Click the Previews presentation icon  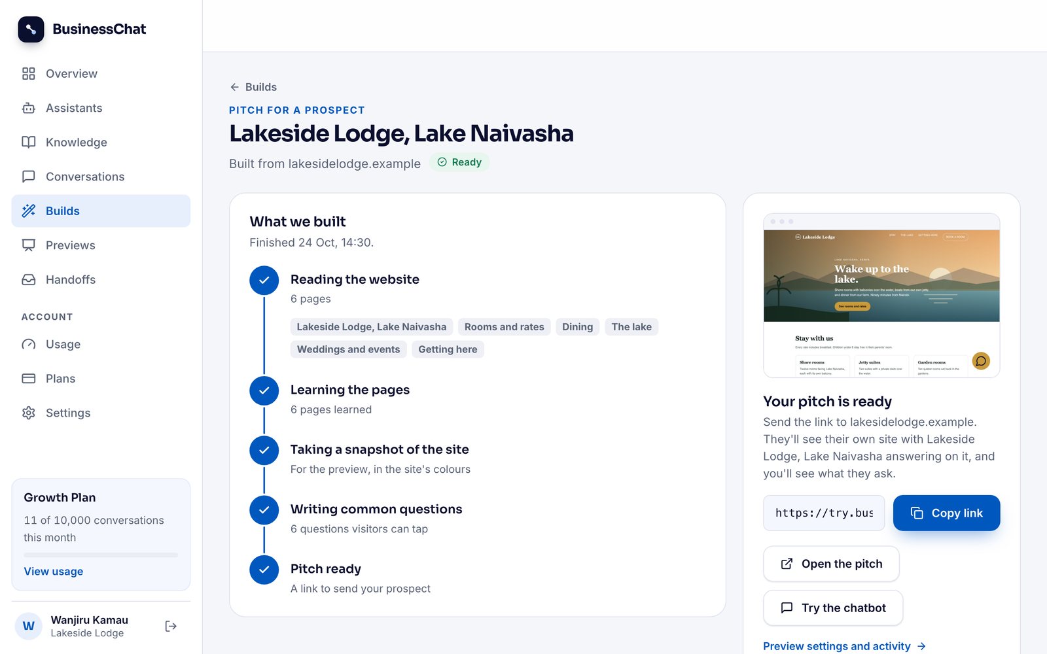pyautogui.click(x=28, y=245)
